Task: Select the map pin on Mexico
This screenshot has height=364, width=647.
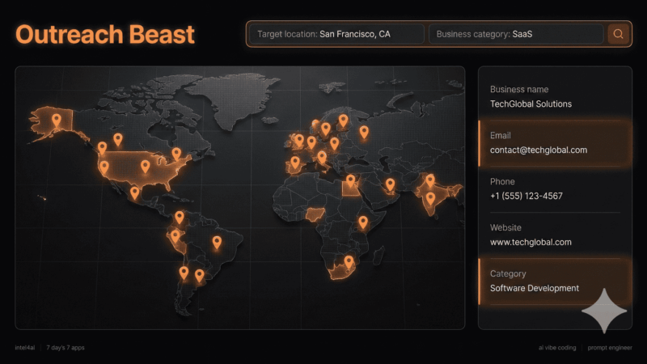Action: tap(134, 193)
